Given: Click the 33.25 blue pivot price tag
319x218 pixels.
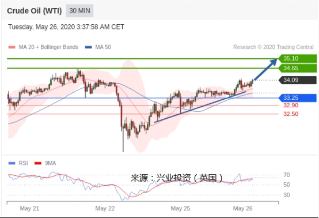Looking at the screenshot, I should tap(298, 98).
